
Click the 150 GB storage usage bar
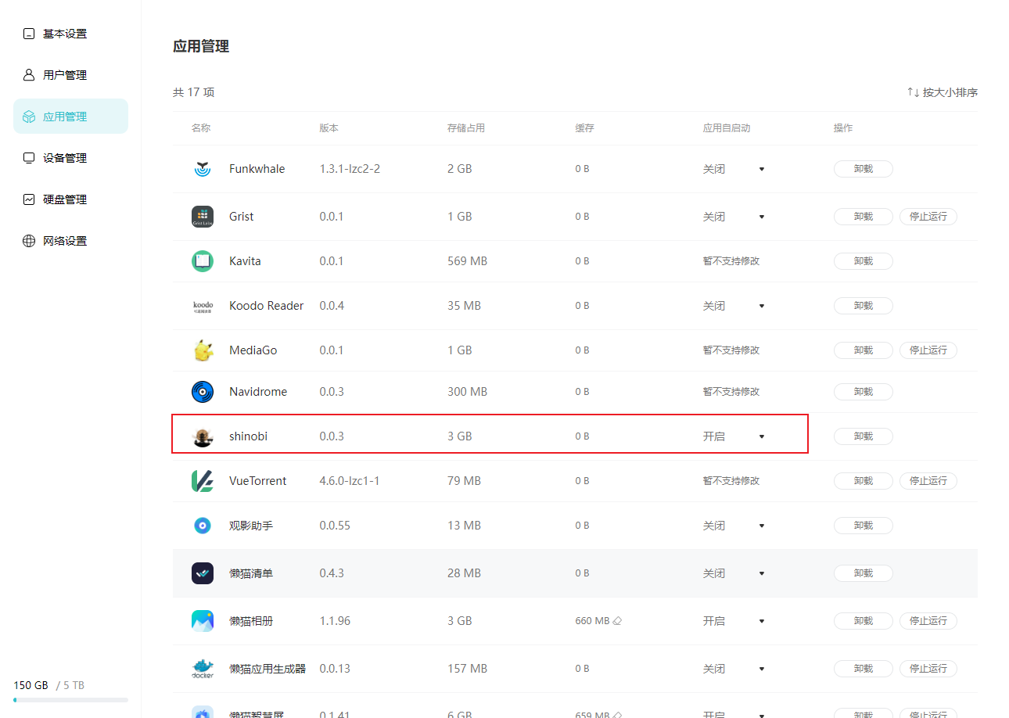coord(70,700)
